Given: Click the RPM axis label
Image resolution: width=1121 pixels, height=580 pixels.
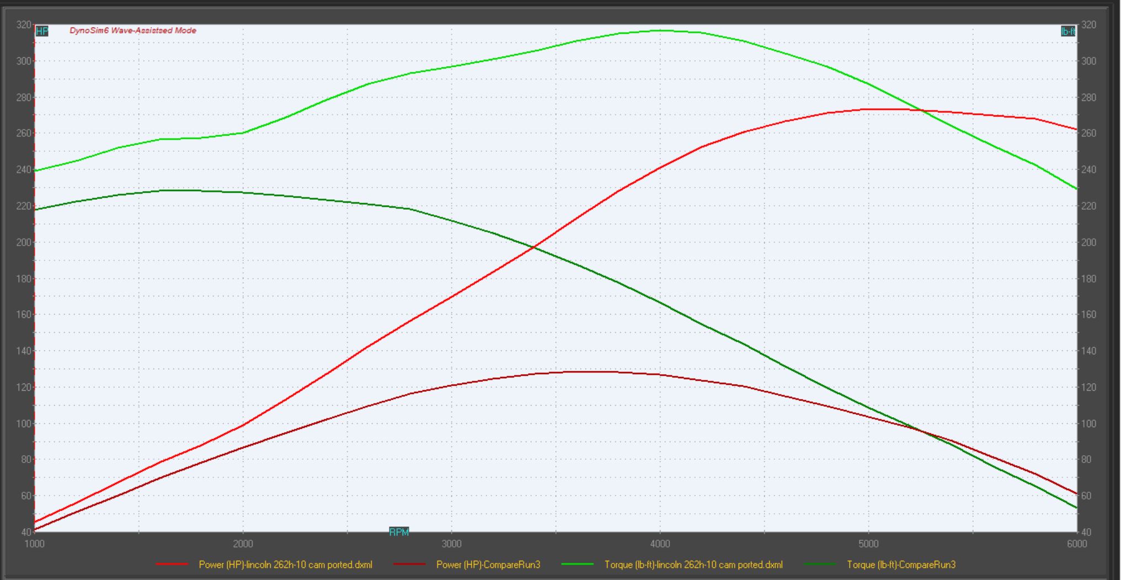Looking at the screenshot, I should (399, 532).
